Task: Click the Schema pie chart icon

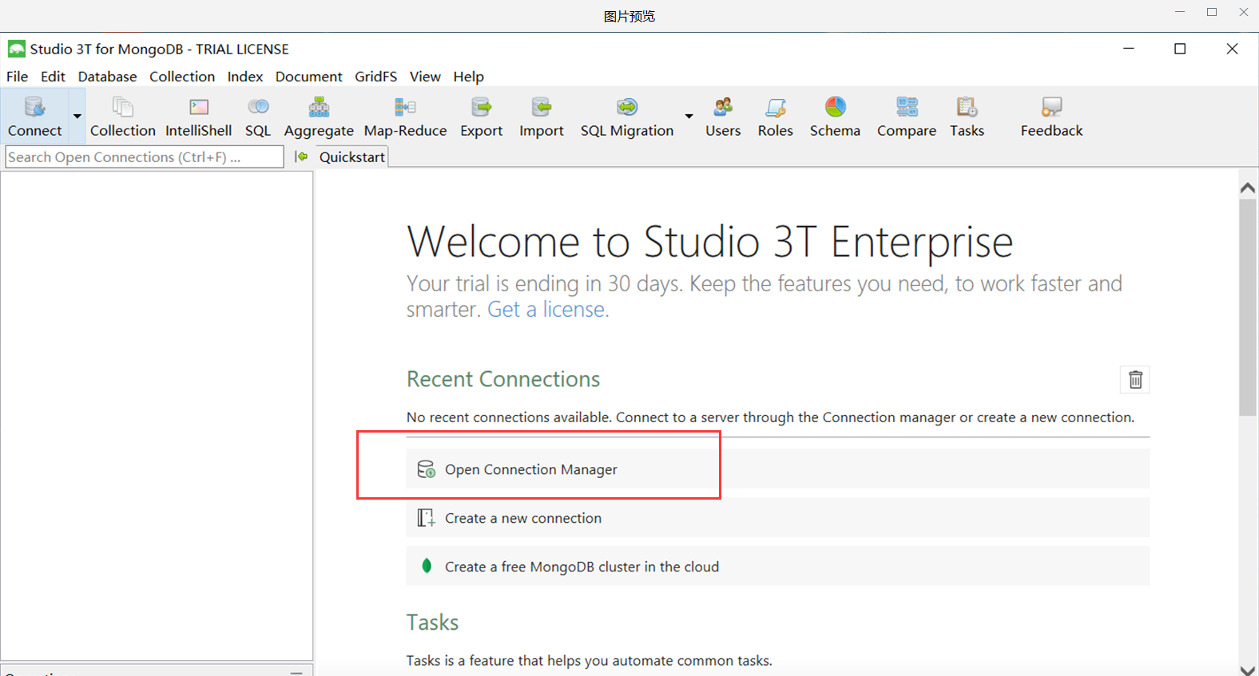Action: coord(836,106)
